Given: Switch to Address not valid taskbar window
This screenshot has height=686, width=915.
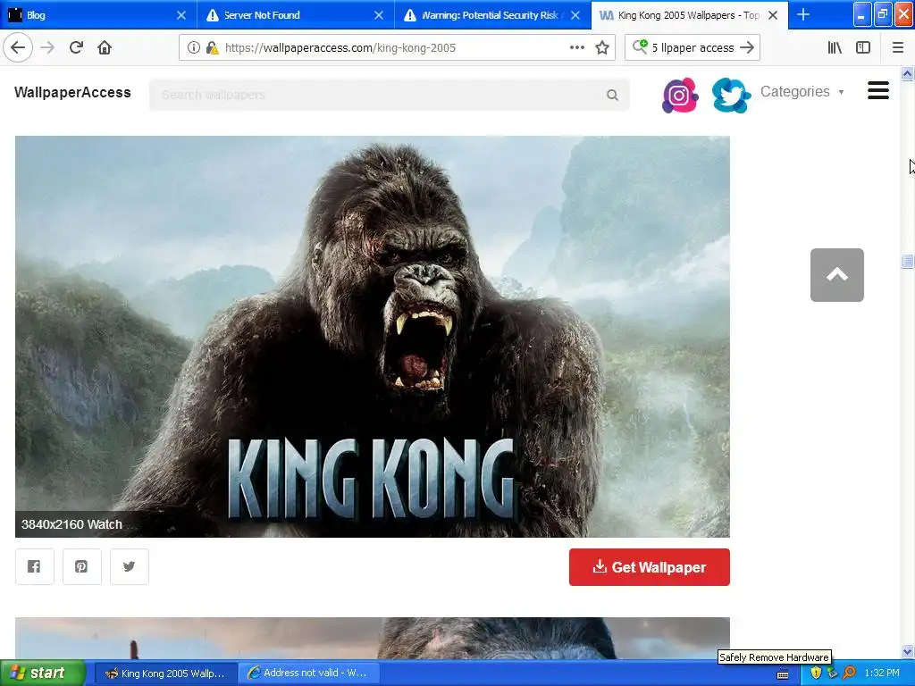Looking at the screenshot, I should point(308,673).
